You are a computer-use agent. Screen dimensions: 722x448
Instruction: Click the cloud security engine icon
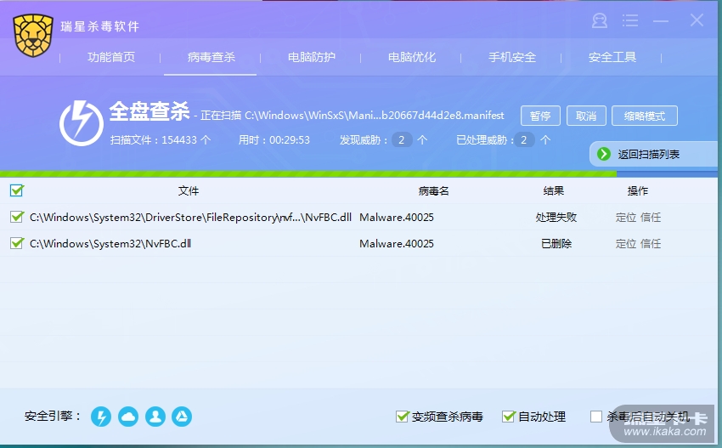[128, 417]
